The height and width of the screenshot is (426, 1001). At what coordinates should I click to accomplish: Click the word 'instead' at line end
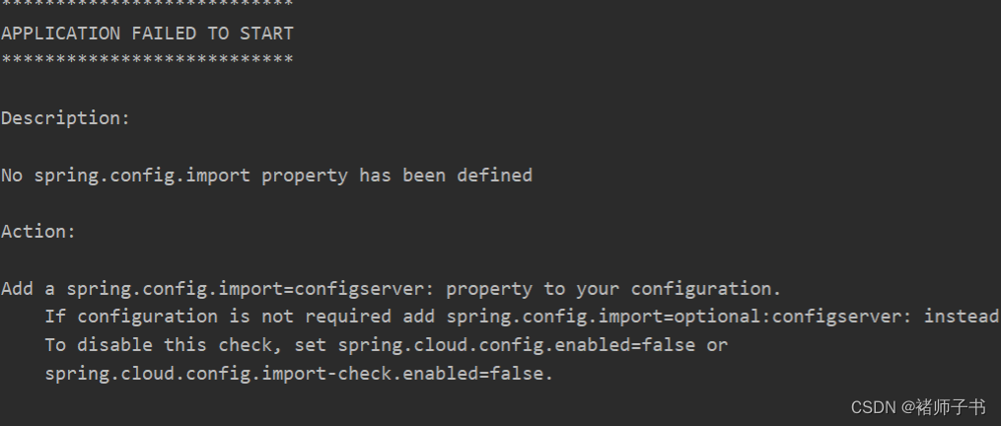pyautogui.click(x=962, y=317)
